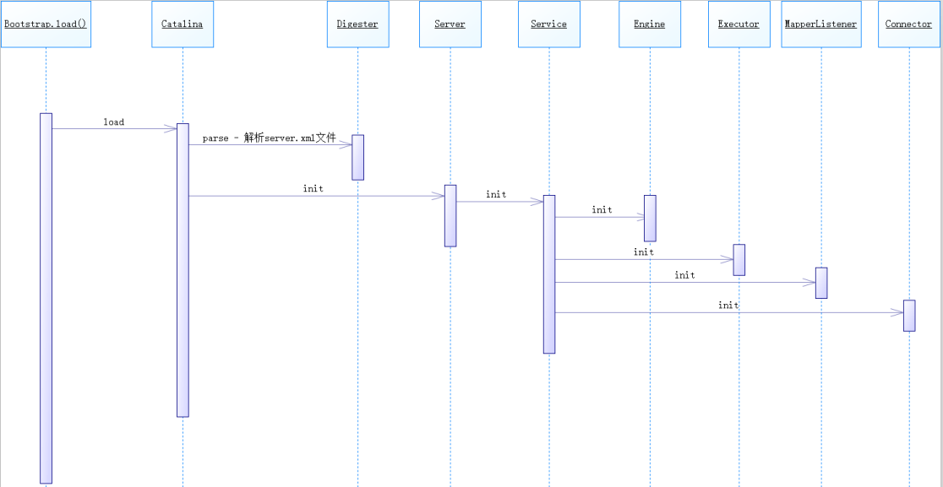The image size is (943, 487).
Task: Select the Bootstrap.load() lifeline header
Action: pos(46,24)
